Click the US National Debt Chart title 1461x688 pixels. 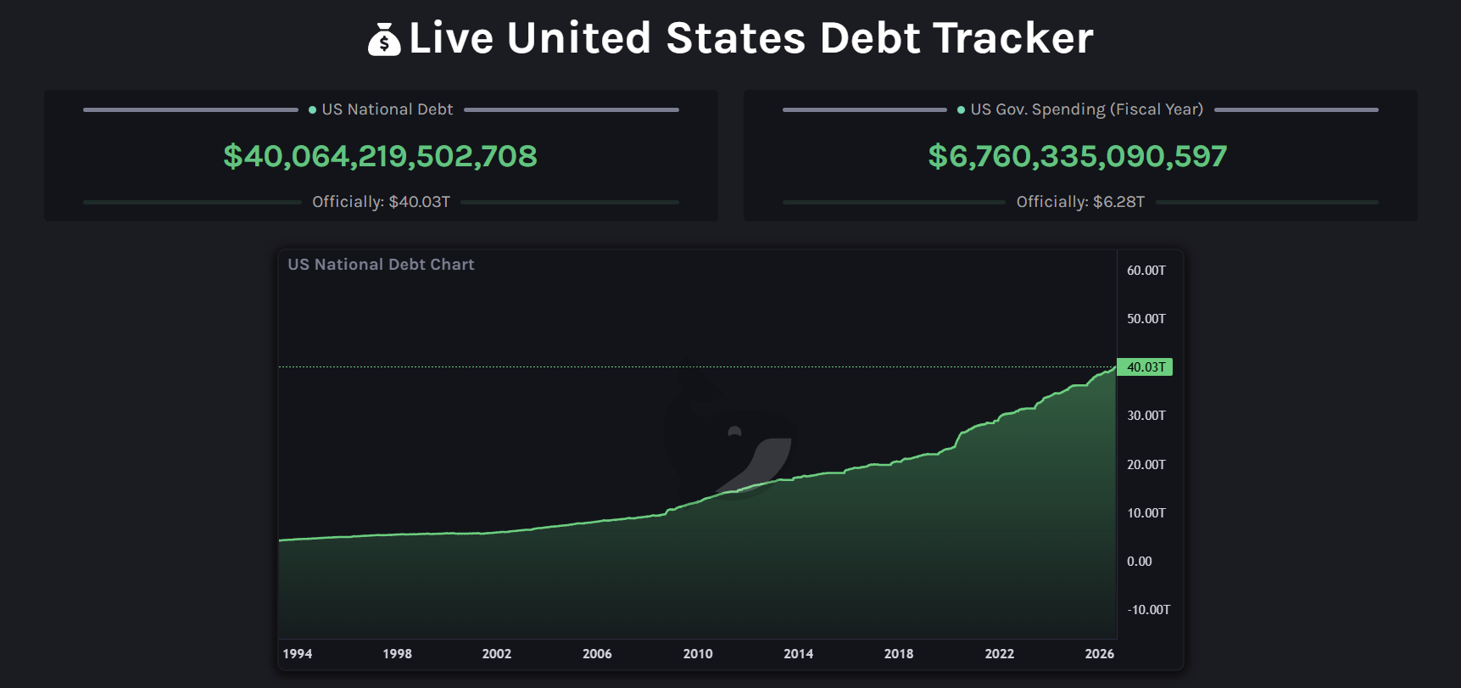click(x=381, y=265)
